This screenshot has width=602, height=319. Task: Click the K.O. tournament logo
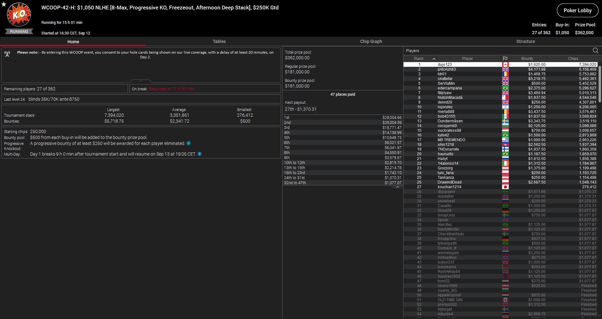click(x=19, y=14)
